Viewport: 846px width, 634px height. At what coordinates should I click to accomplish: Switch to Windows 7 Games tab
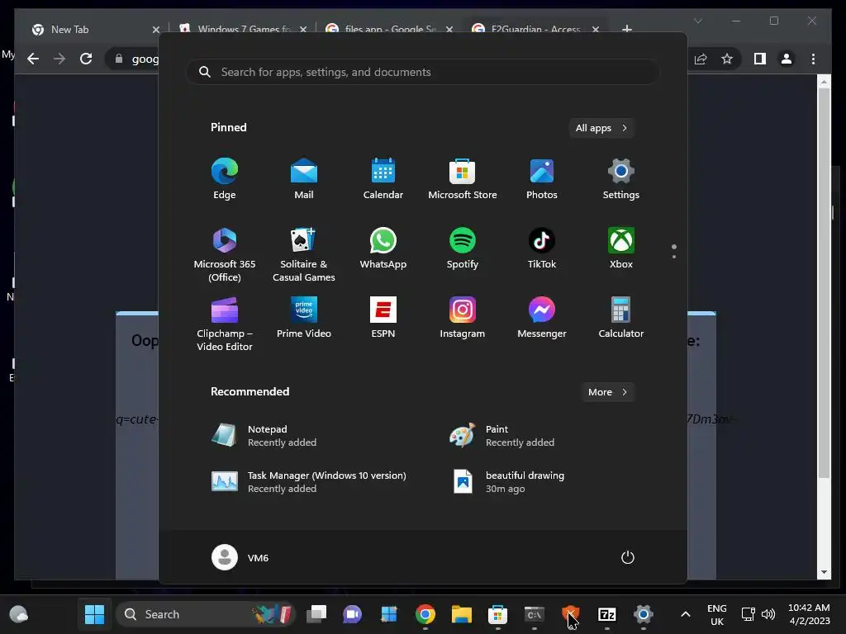pos(244,30)
